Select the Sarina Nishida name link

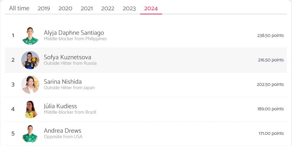(63, 82)
